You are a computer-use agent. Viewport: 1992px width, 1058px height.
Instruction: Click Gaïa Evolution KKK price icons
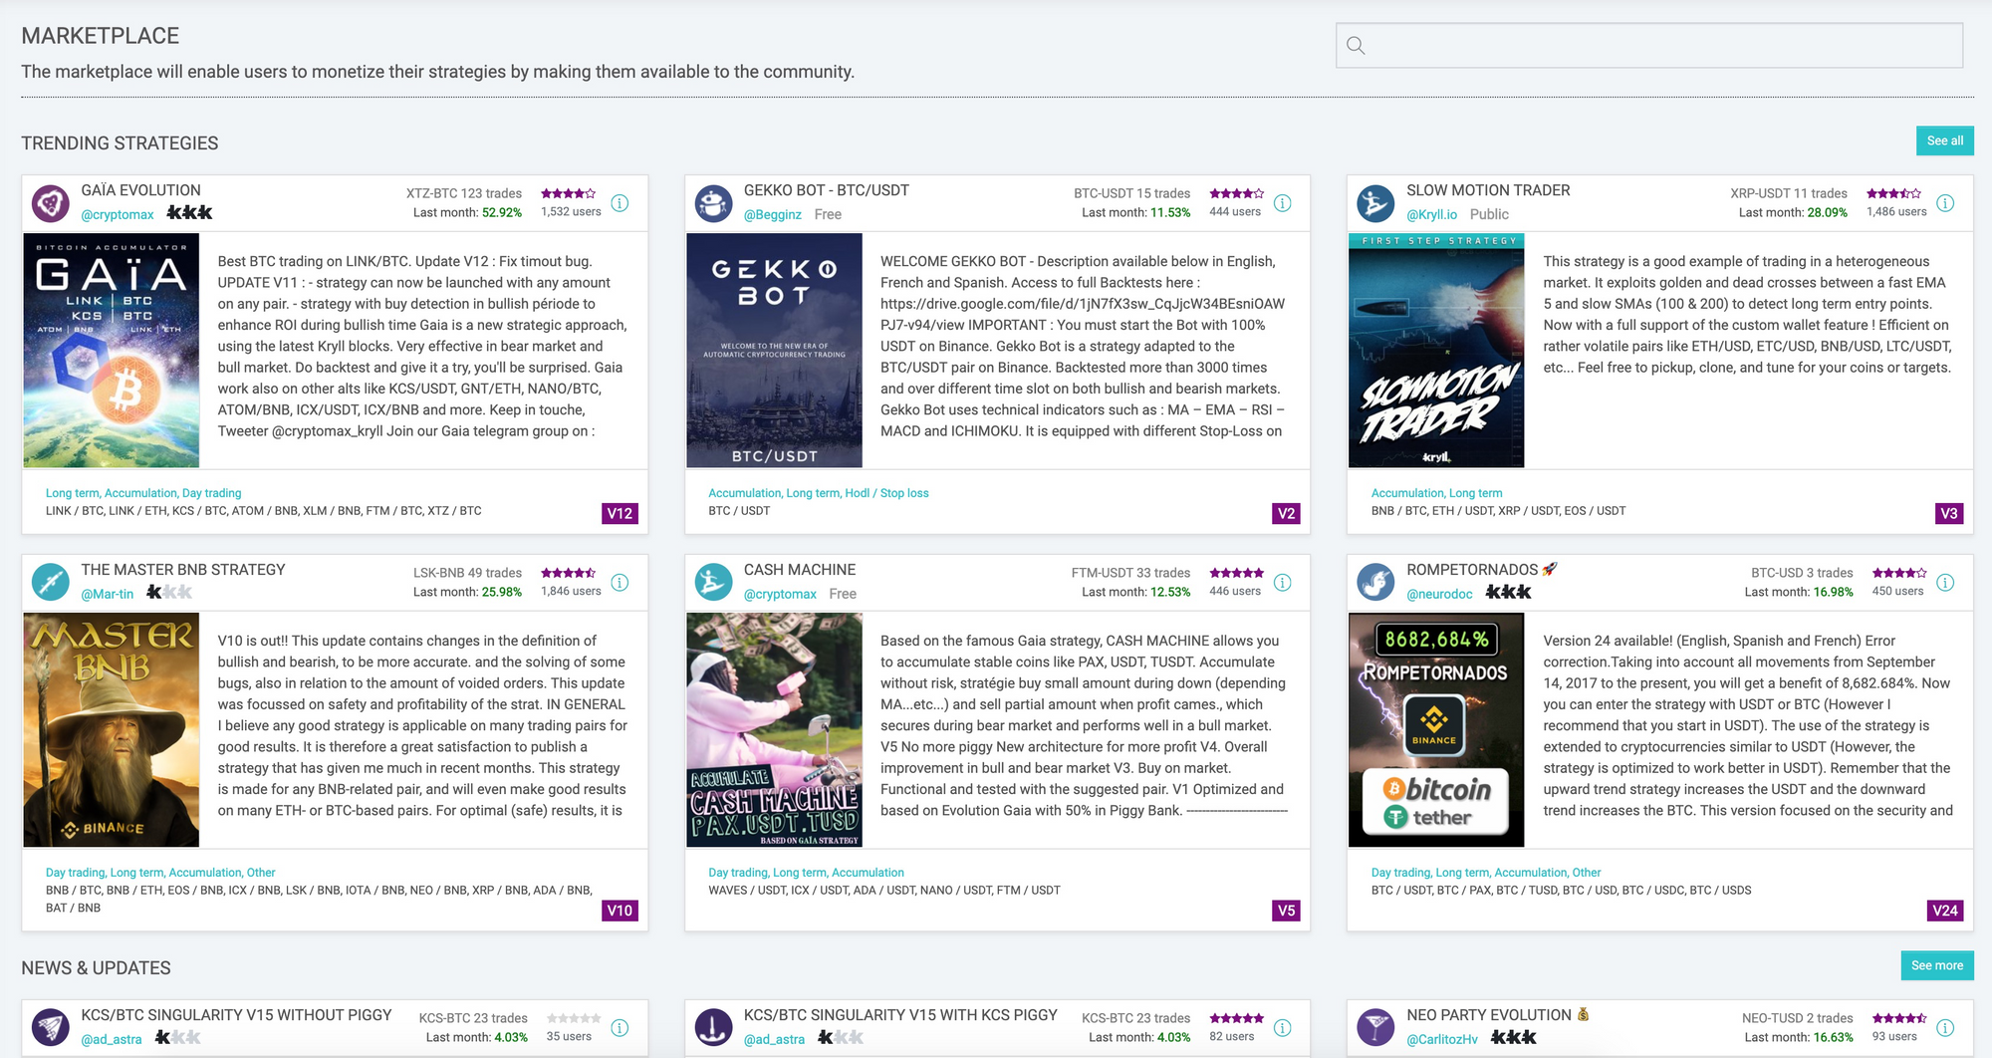click(x=189, y=213)
